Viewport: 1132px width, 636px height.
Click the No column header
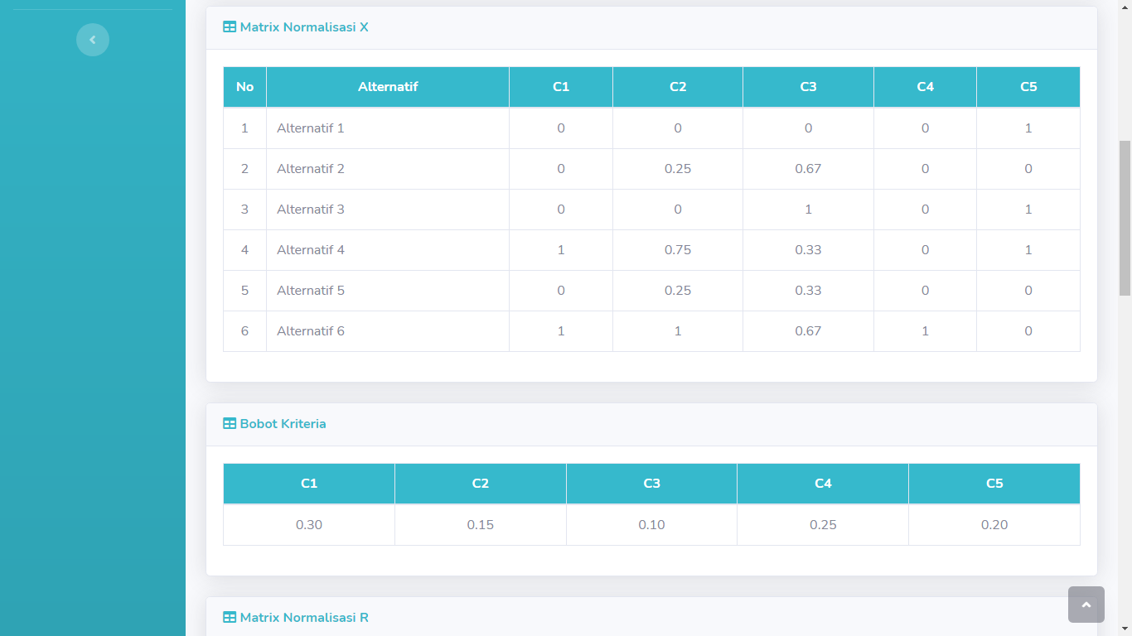click(x=244, y=87)
